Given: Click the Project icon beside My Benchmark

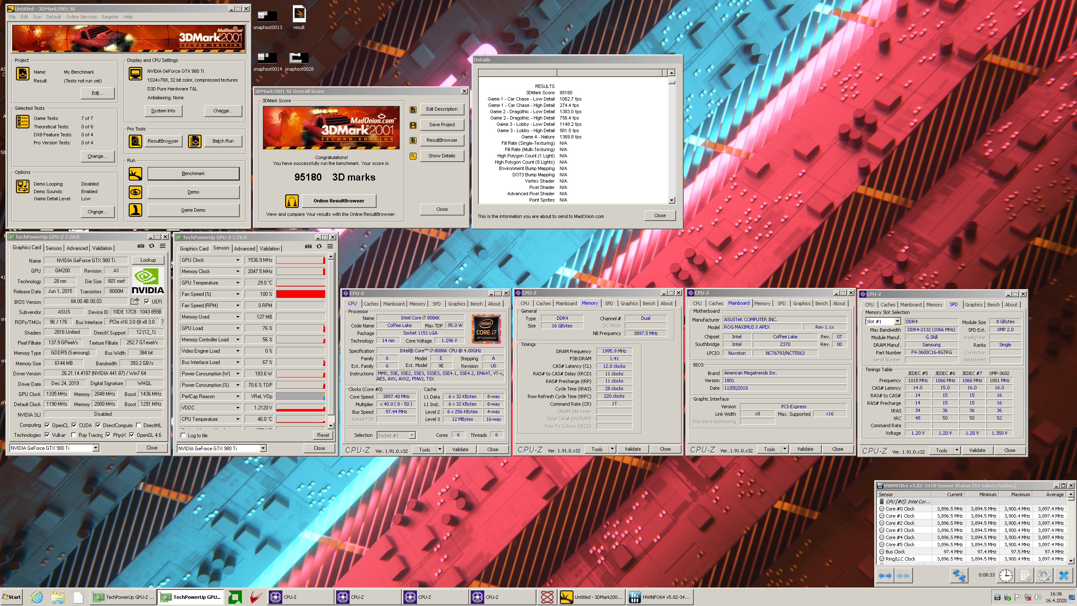Looking at the screenshot, I should tap(22, 74).
